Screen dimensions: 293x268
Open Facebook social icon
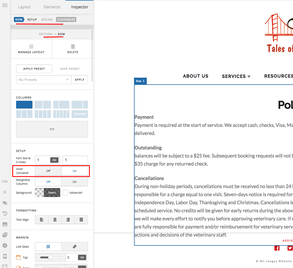277,248
